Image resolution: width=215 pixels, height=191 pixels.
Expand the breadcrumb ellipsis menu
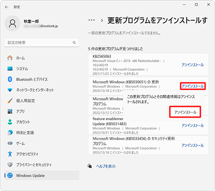(x=92, y=20)
